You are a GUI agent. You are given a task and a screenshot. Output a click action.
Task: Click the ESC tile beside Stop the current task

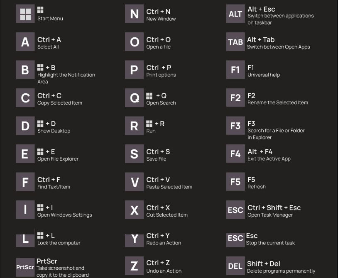pyautogui.click(x=235, y=238)
